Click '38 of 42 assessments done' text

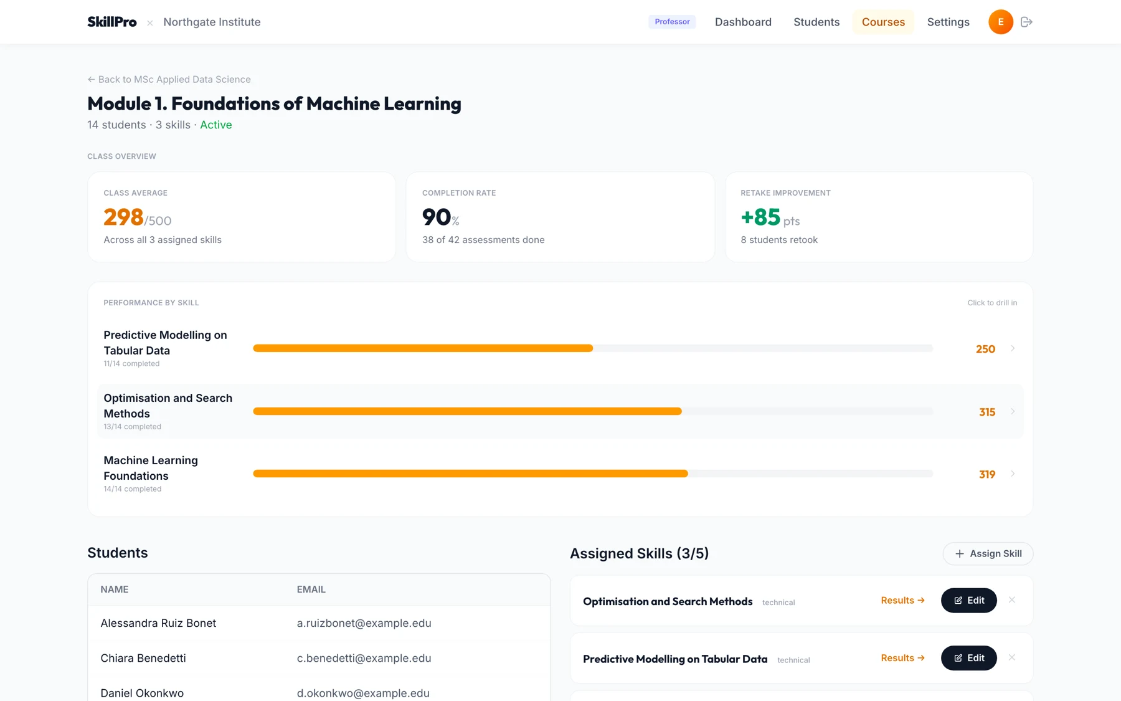tap(483, 240)
